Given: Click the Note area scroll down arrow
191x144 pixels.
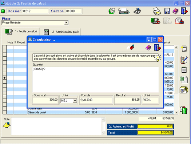Looking at the screenshot, I should coord(103,133).
